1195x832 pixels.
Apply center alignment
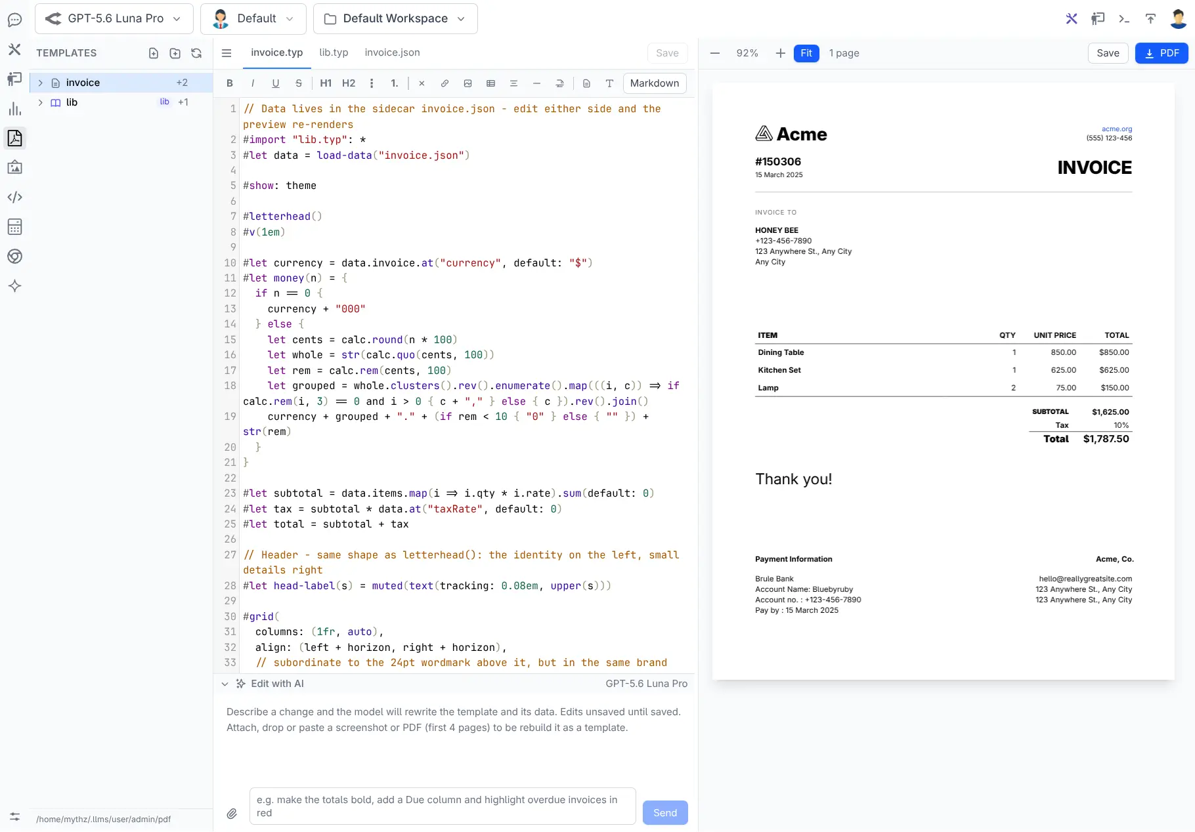[x=513, y=83]
